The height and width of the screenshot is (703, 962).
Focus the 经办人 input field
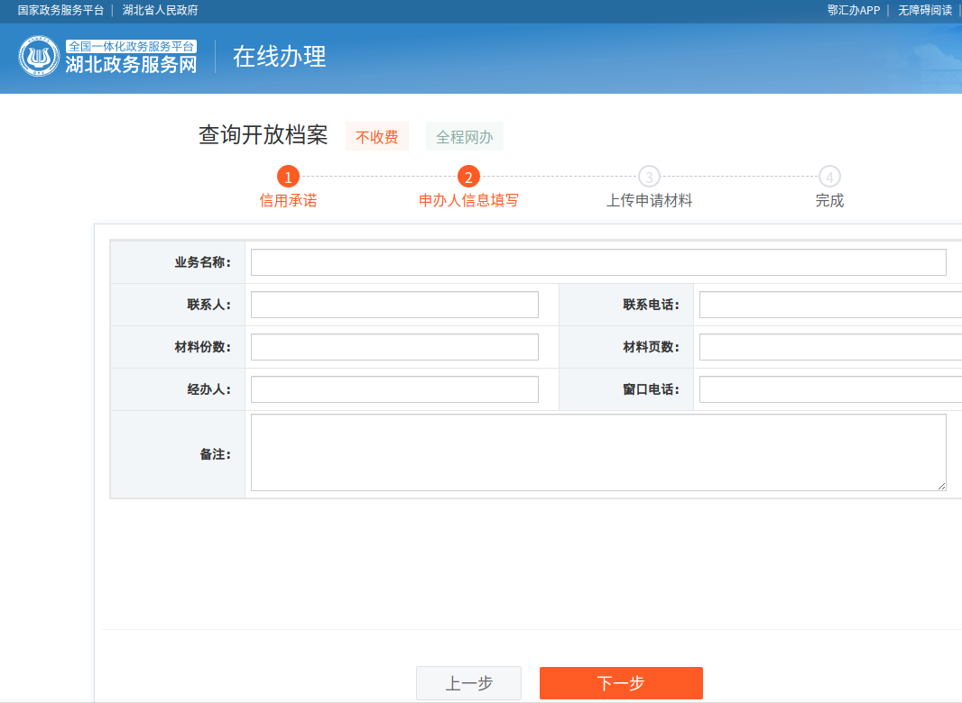(394, 389)
